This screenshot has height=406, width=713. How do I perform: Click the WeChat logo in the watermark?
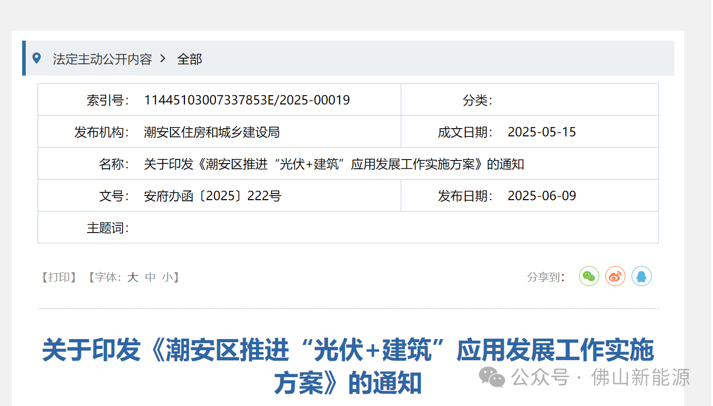[x=491, y=378]
